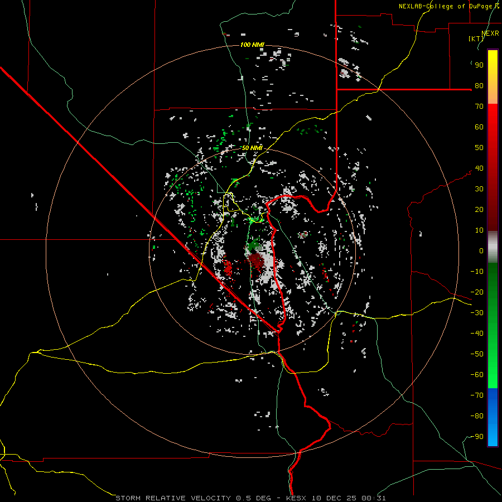Click the 20 value on the velocity scale
This screenshot has width=502, height=502.
coord(479,210)
